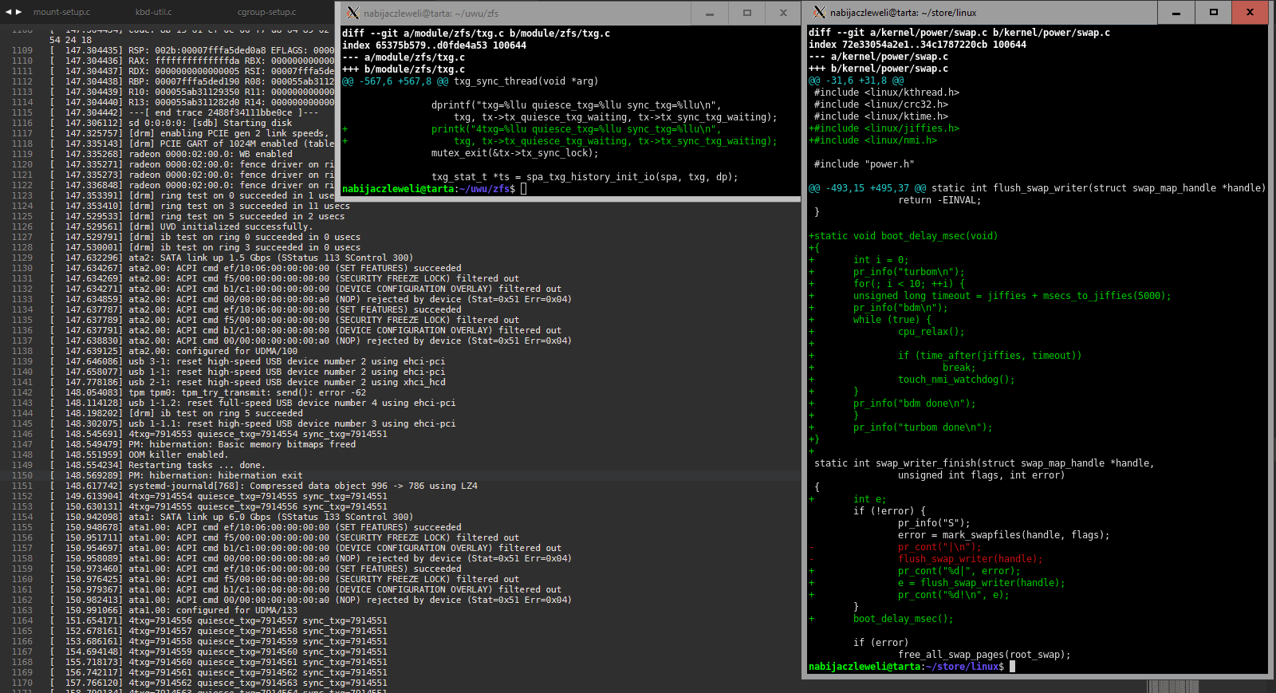Open the kbd-util.c tab
Screen dimensions: 1276x693
[x=153, y=12]
